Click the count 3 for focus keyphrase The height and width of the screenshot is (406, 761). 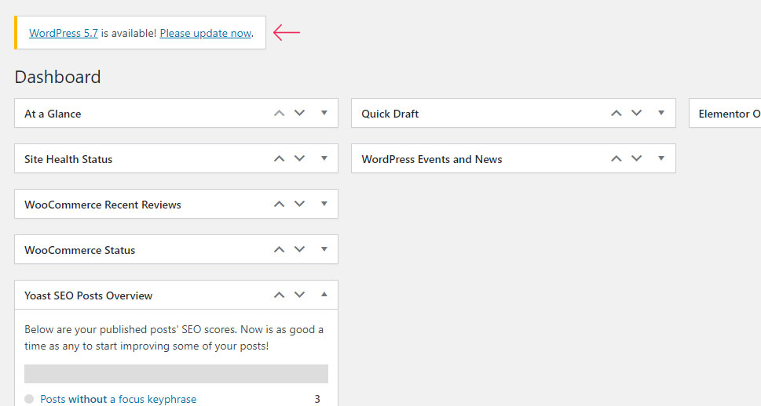click(317, 399)
